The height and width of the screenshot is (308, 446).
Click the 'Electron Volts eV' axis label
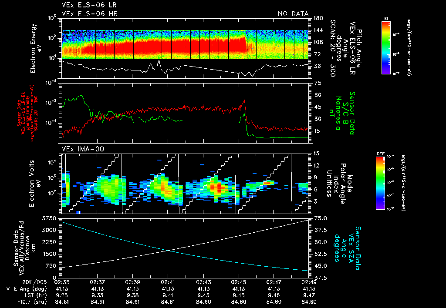[34, 183]
